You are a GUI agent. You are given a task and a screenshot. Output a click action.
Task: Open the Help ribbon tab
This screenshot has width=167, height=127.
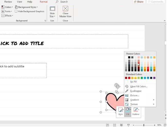[x=30, y=2]
